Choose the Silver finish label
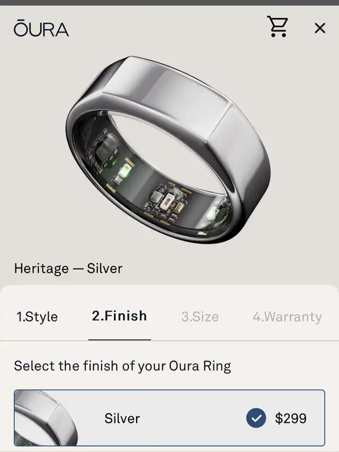The image size is (339, 452). tap(122, 418)
